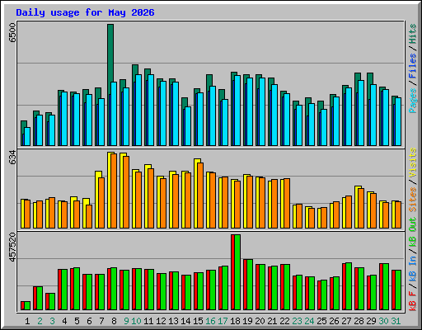Click the 'Daily usage for May 2026' title
This screenshot has height=330, width=422.
click(85, 12)
